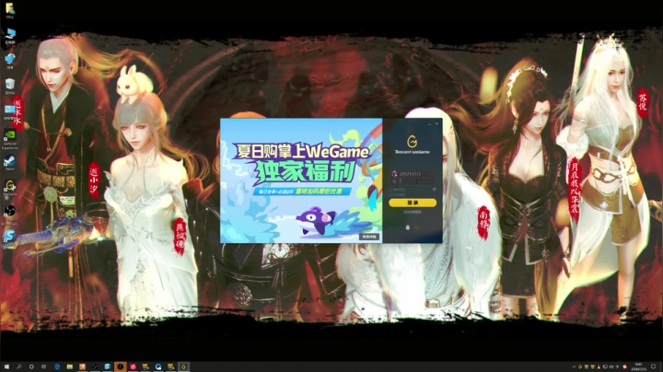Screen dimensions: 663x372
Task: Close the WeGame login window
Action: (x=436, y=124)
